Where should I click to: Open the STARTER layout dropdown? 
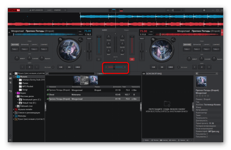click(x=60, y=10)
